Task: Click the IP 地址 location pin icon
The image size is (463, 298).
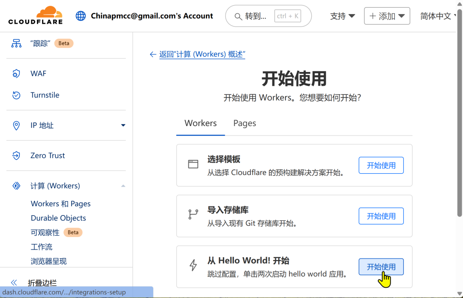Action: coord(16,126)
